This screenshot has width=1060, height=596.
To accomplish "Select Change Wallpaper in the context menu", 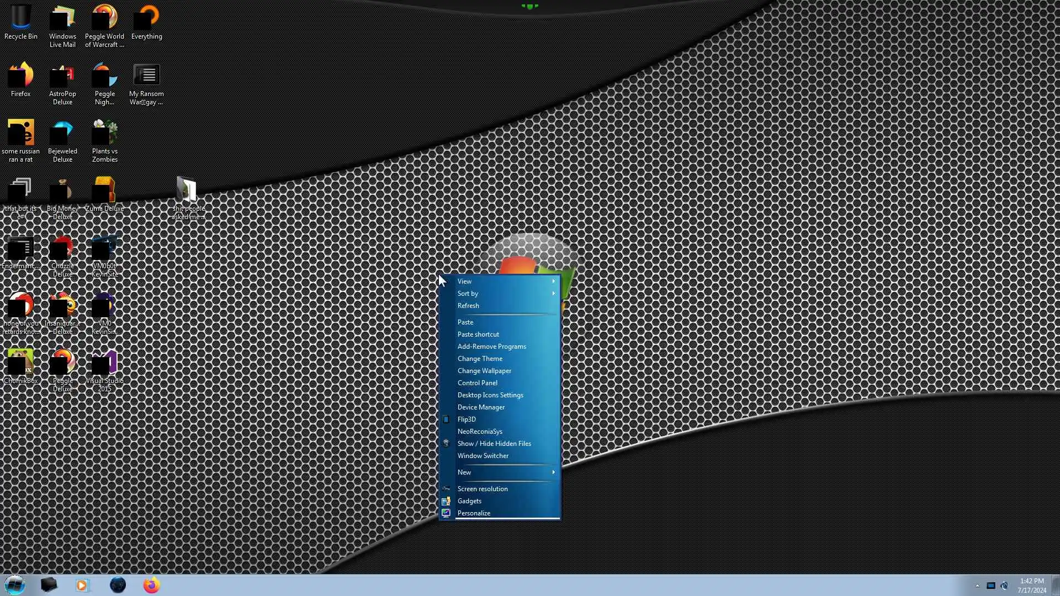I will [484, 371].
